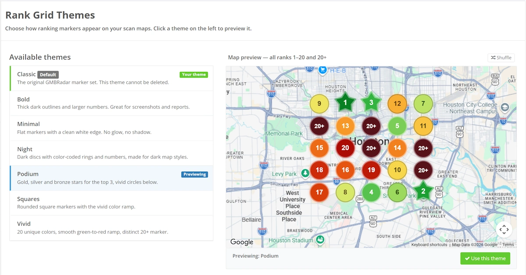Open Google Maps via the Google logo
The image size is (526, 275).
tap(242, 242)
